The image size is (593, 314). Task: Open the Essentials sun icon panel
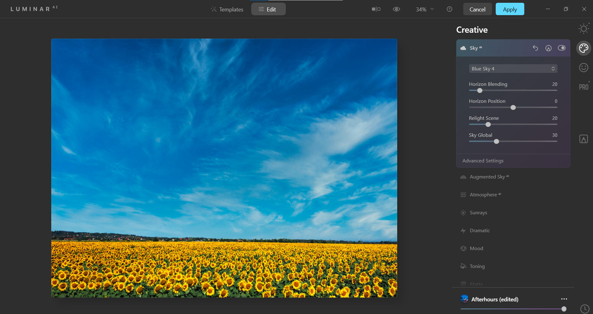pos(583,29)
